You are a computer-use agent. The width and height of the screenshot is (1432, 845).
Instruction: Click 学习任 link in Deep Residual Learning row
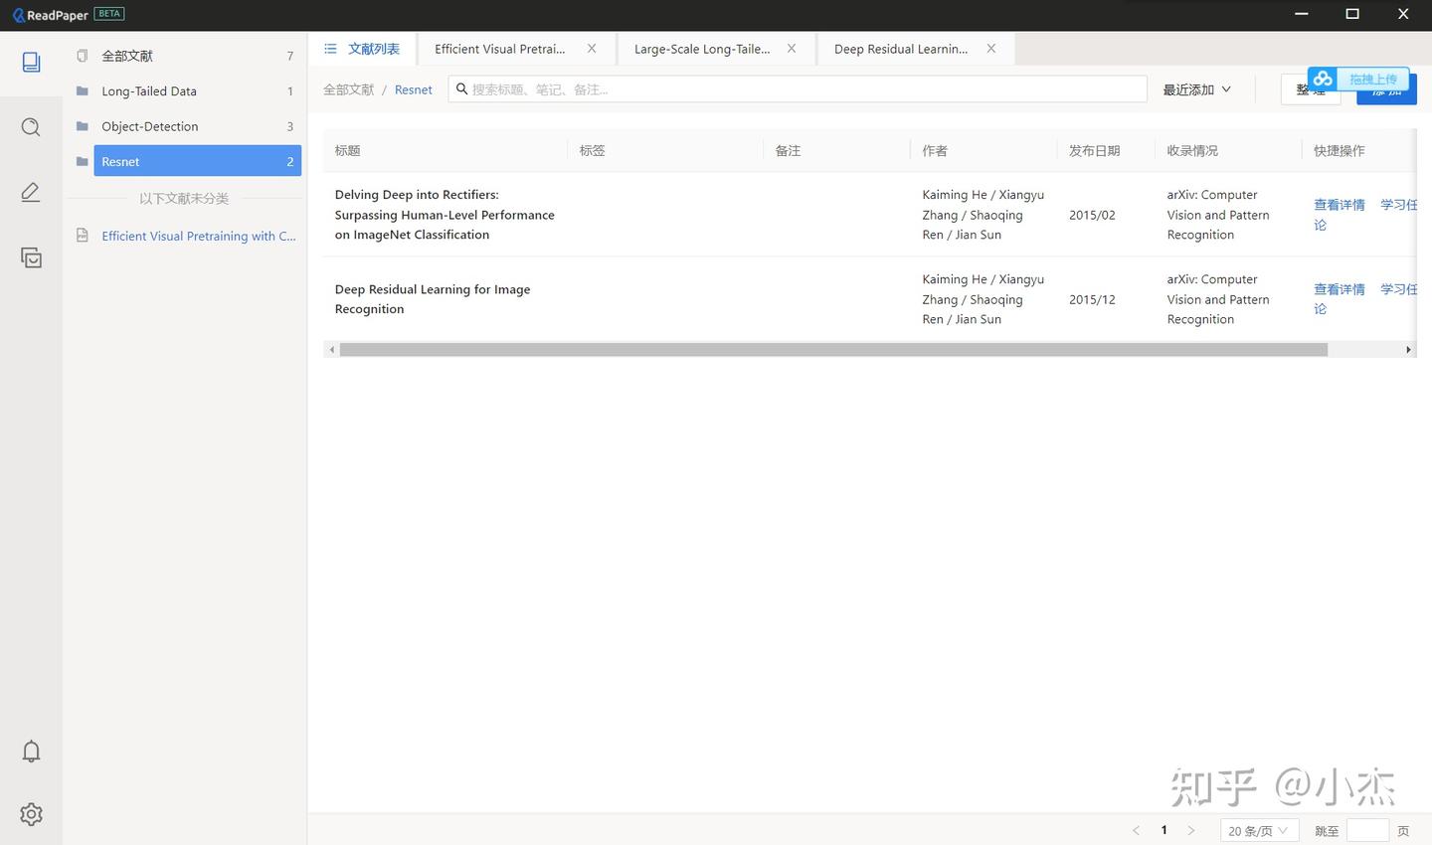tap(1398, 289)
